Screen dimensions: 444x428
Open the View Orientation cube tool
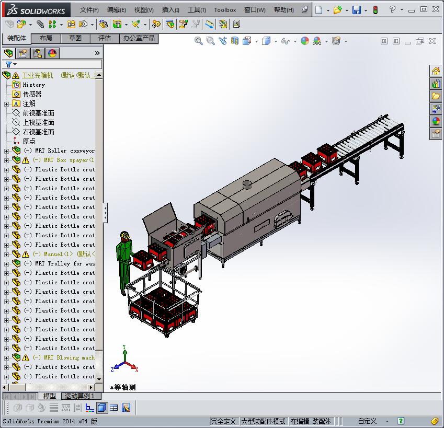coord(247,41)
